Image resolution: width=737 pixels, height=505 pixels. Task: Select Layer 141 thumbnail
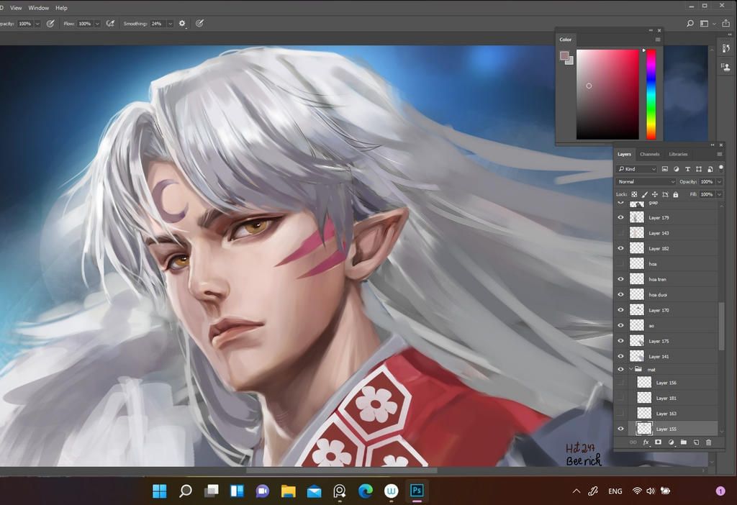637,356
